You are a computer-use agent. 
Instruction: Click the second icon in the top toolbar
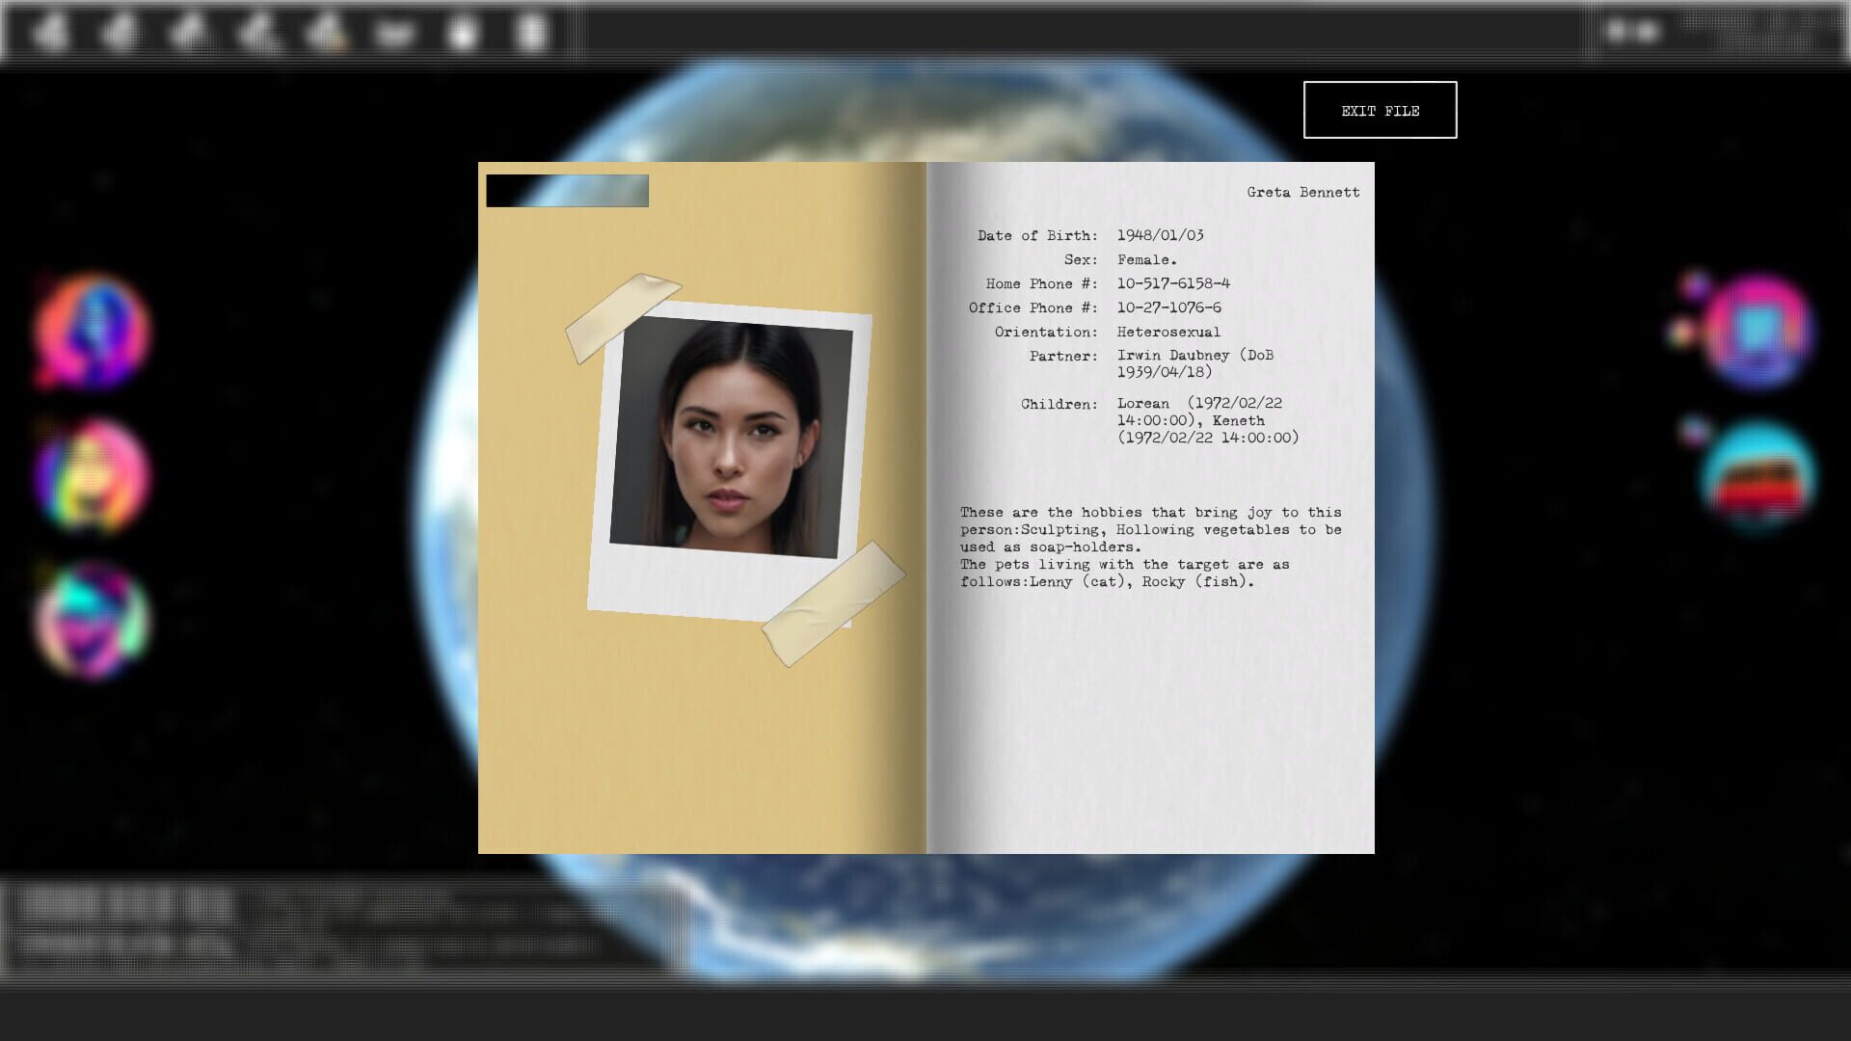tap(119, 32)
